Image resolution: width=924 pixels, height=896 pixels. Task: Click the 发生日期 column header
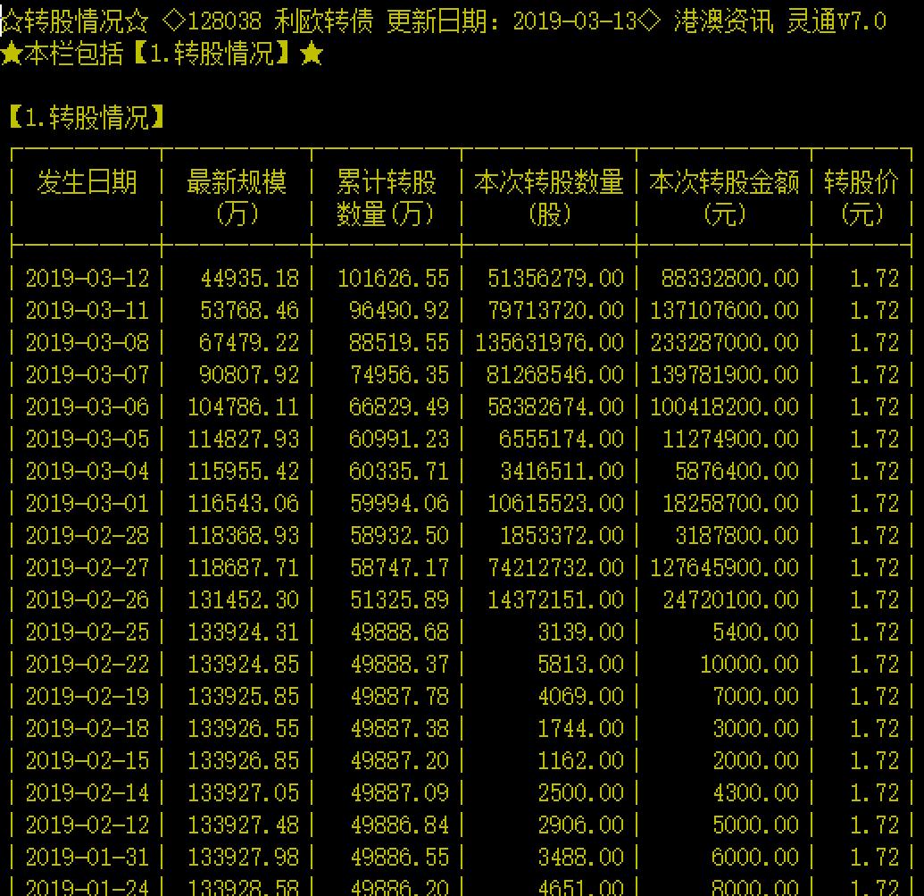tap(87, 181)
